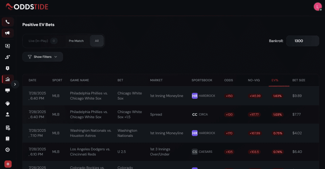Screen dimensions: 325x169
Task: Sort table by EV% column header
Action: [x=275, y=80]
